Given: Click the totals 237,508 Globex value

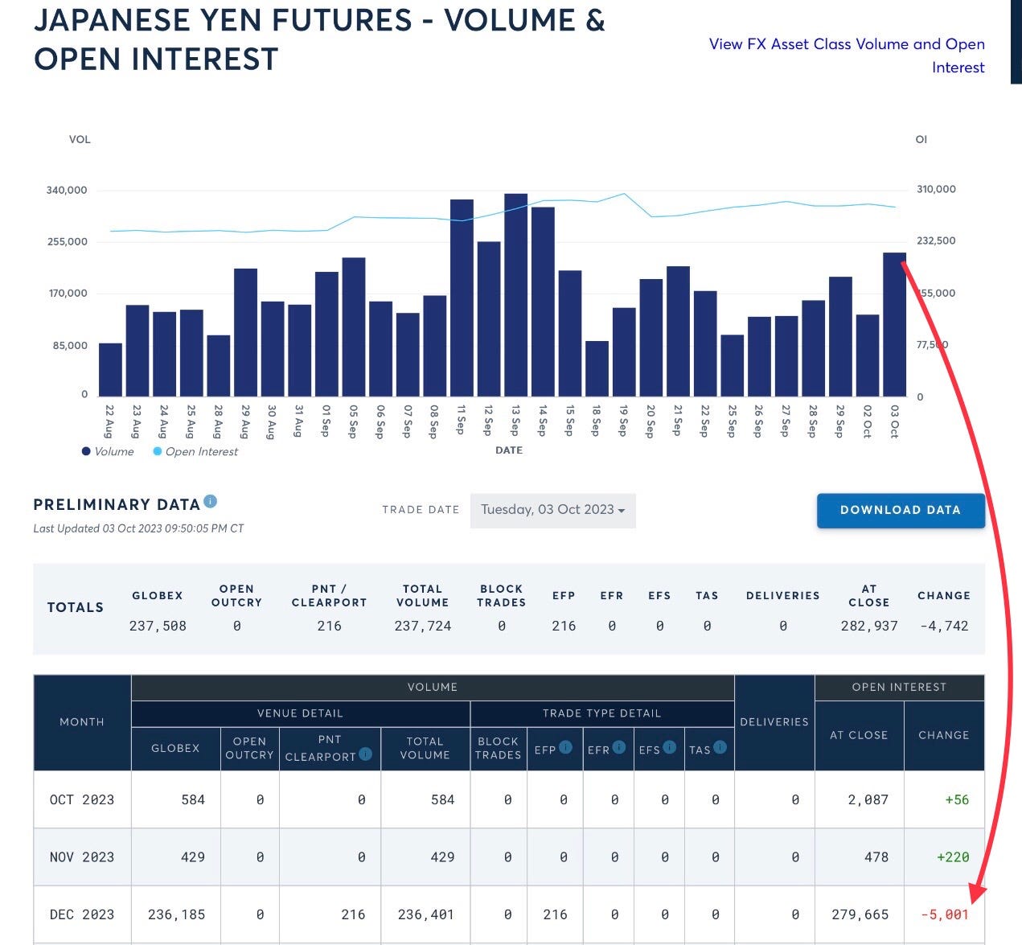Looking at the screenshot, I should (x=158, y=626).
